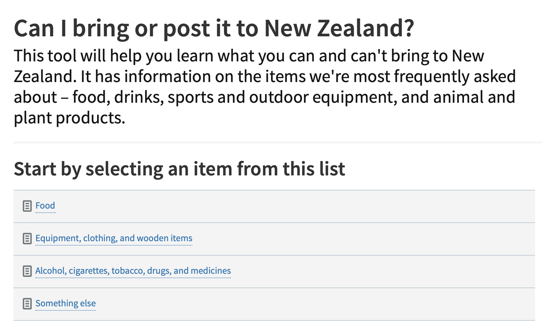Image resolution: width=542 pixels, height=327 pixels.
Task: Click the phrase "sports and outdoor equipment"
Action: click(280, 97)
